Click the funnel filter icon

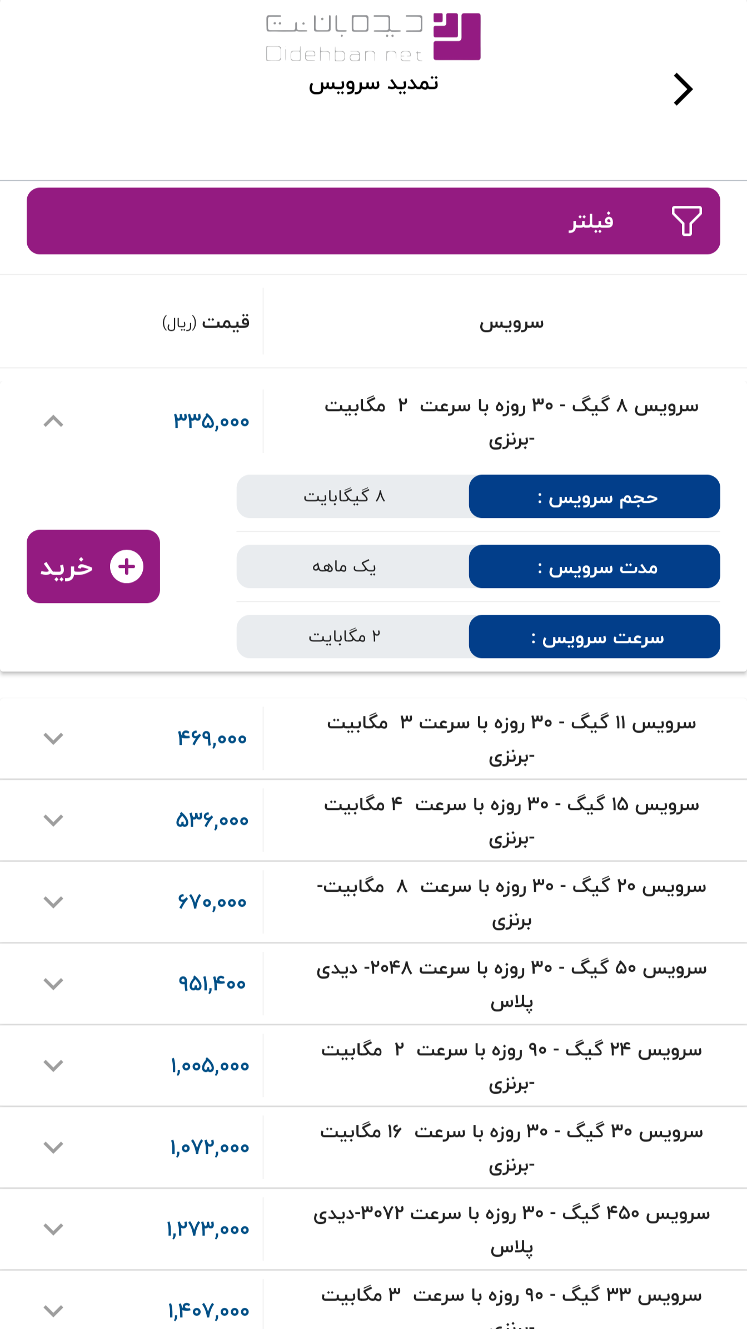pyautogui.click(x=686, y=221)
